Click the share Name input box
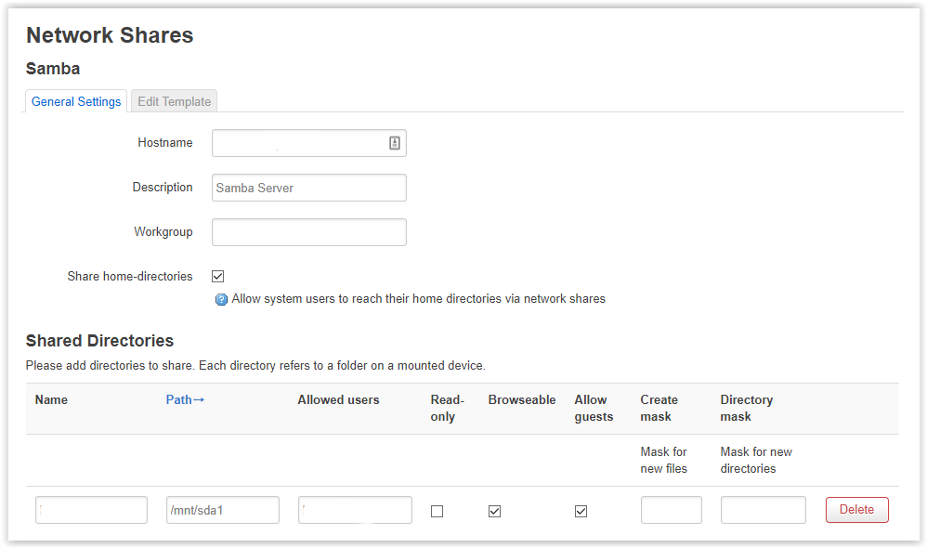Image resolution: width=927 pixels, height=548 pixels. click(x=92, y=510)
